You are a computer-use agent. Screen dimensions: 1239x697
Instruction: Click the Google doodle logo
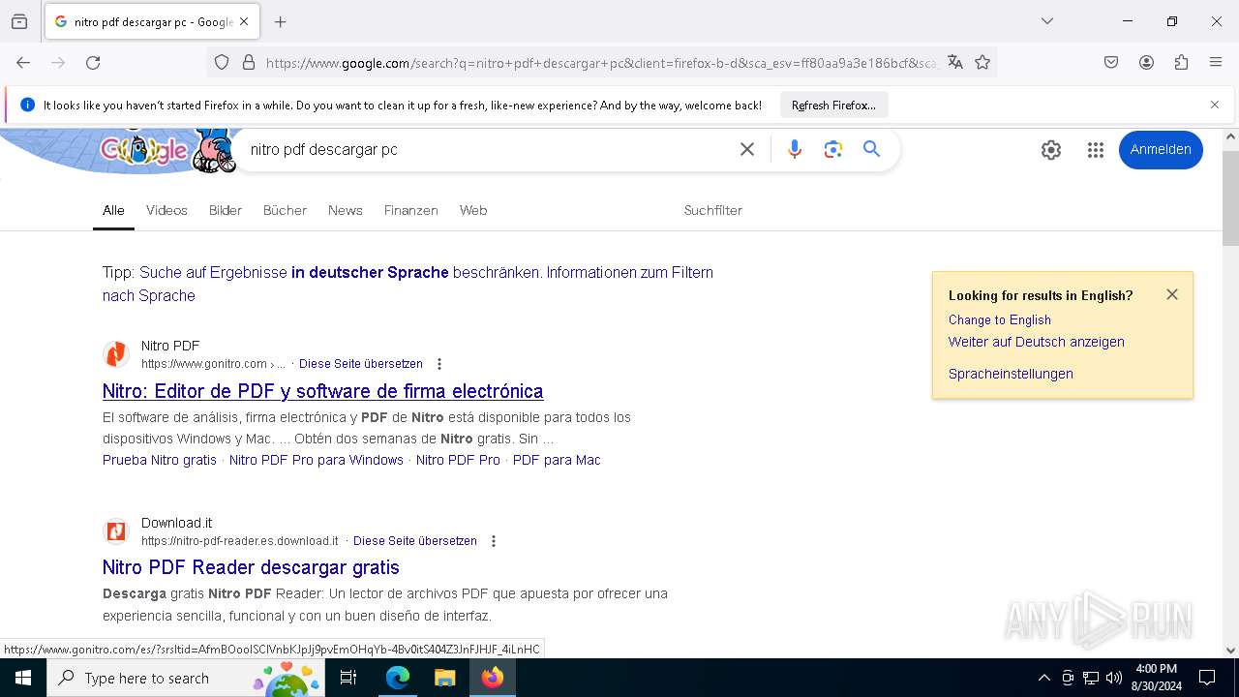(x=144, y=151)
